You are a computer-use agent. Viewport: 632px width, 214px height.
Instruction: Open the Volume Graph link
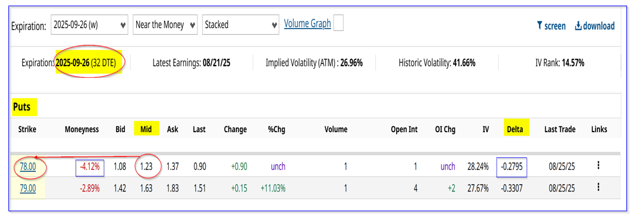point(308,24)
